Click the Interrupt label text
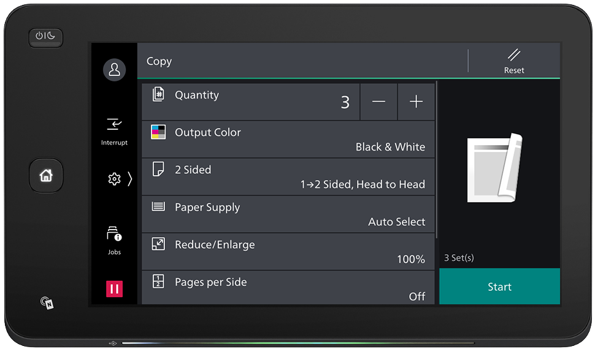 click(114, 143)
